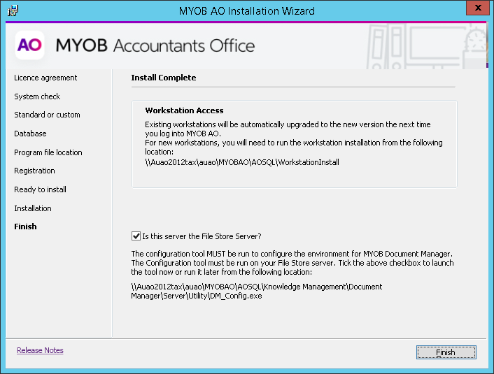Select Licence agreement step in sidebar
This screenshot has height=374, width=494.
[x=45, y=78]
